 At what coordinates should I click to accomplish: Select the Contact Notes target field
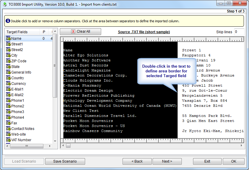(x=23, y=129)
